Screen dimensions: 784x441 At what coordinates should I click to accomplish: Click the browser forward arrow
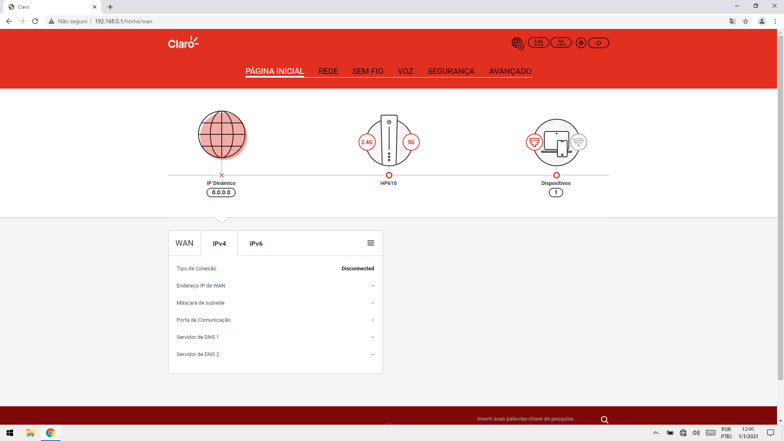point(22,21)
